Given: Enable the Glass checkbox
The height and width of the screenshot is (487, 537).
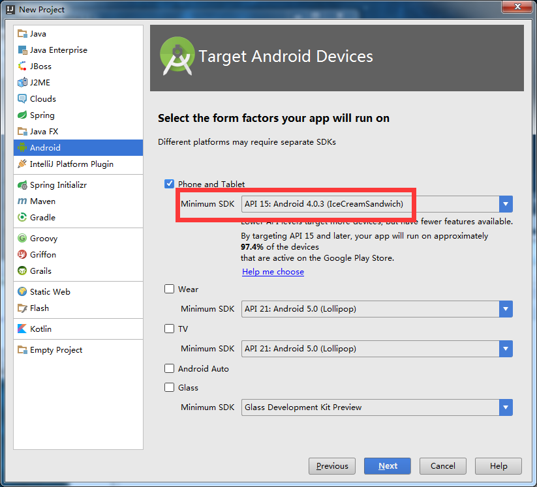Looking at the screenshot, I should pyautogui.click(x=169, y=387).
